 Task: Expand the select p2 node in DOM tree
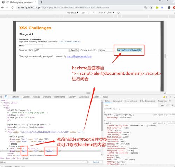click(x=8, y=148)
